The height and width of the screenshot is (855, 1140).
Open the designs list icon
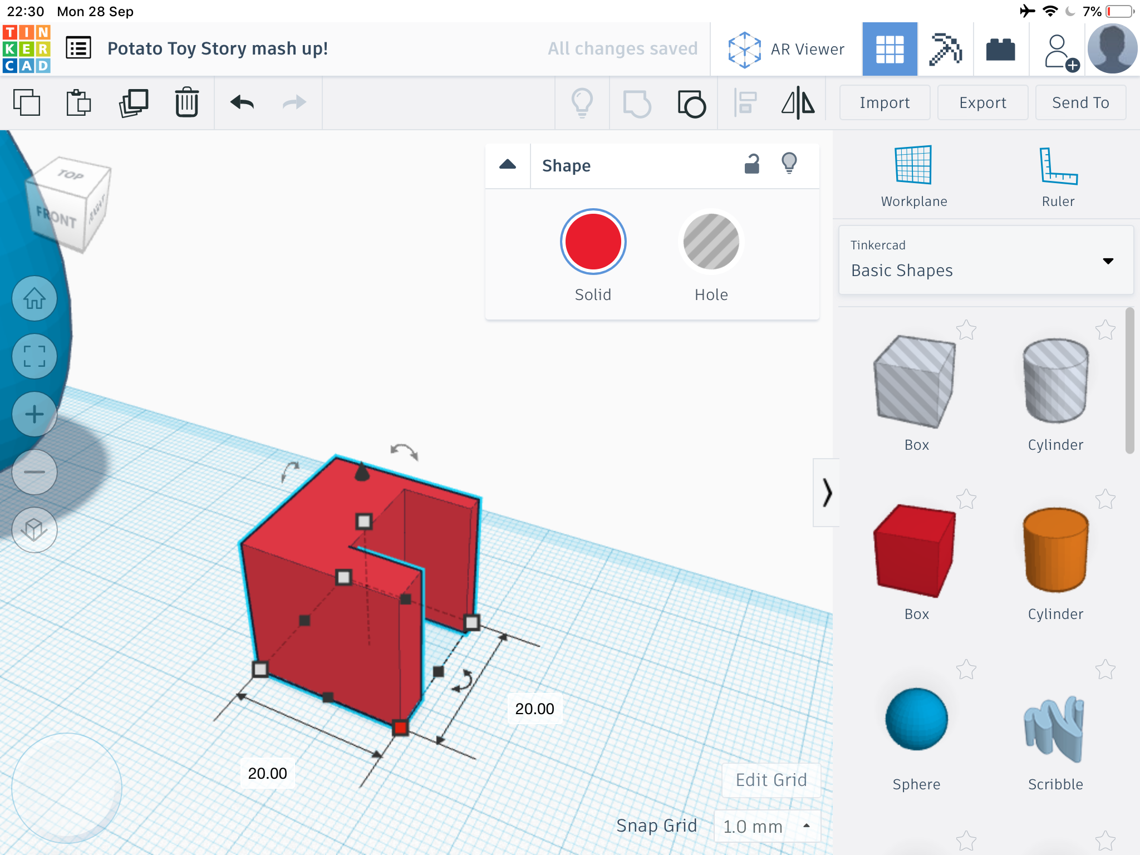tap(78, 48)
